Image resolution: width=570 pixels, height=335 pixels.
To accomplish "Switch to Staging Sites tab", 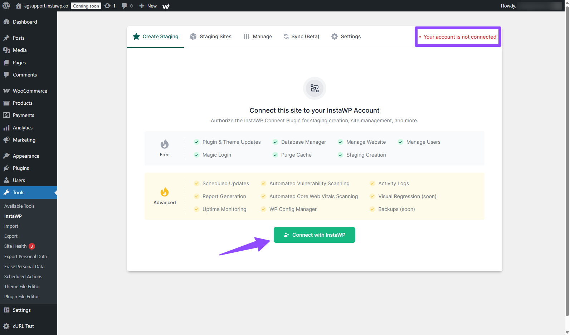I will pyautogui.click(x=210, y=36).
